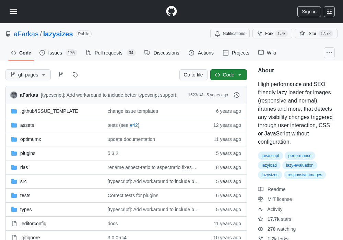Open the types folder
Image resolution: width=343 pixels, height=240 pixels.
coord(26,209)
